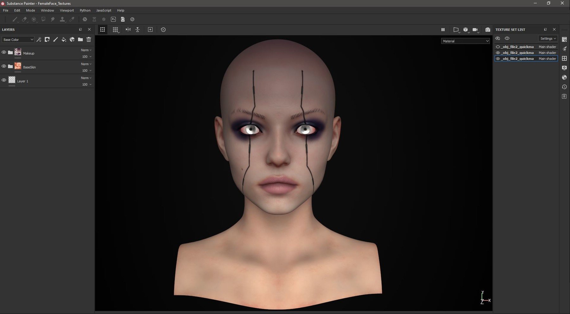Screen dimensions: 570x314
Task: Open the Log panel icon in sidebar
Action: [x=564, y=96]
